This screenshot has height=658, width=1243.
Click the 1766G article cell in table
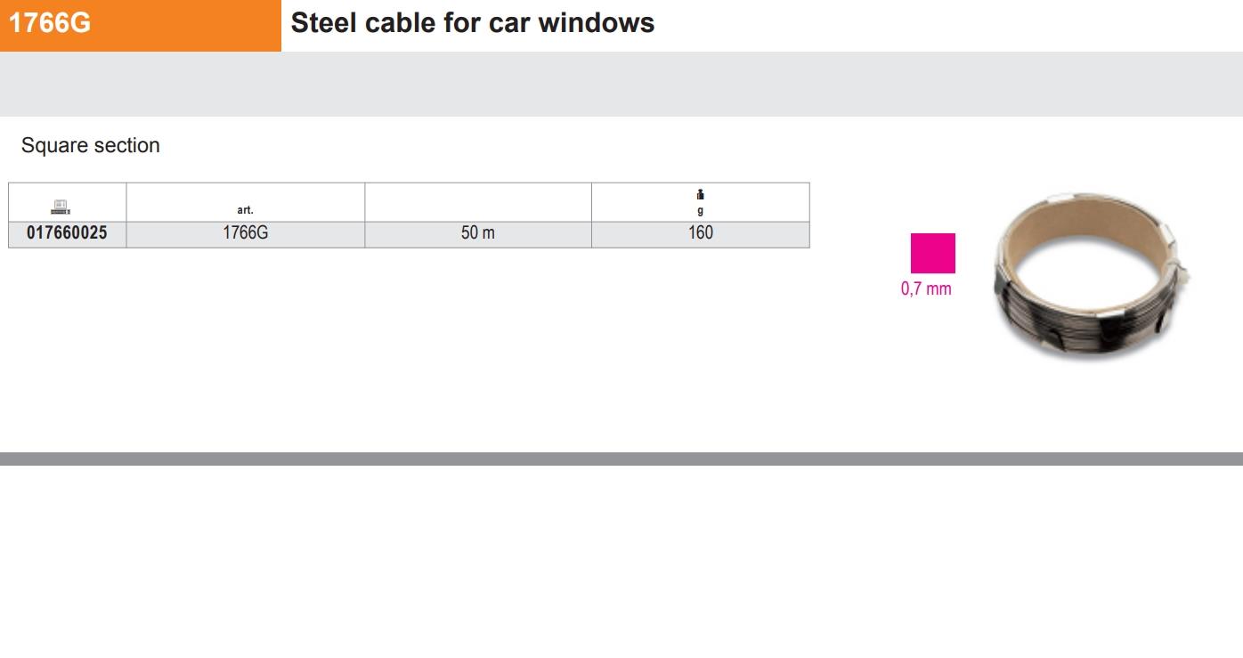point(245,233)
